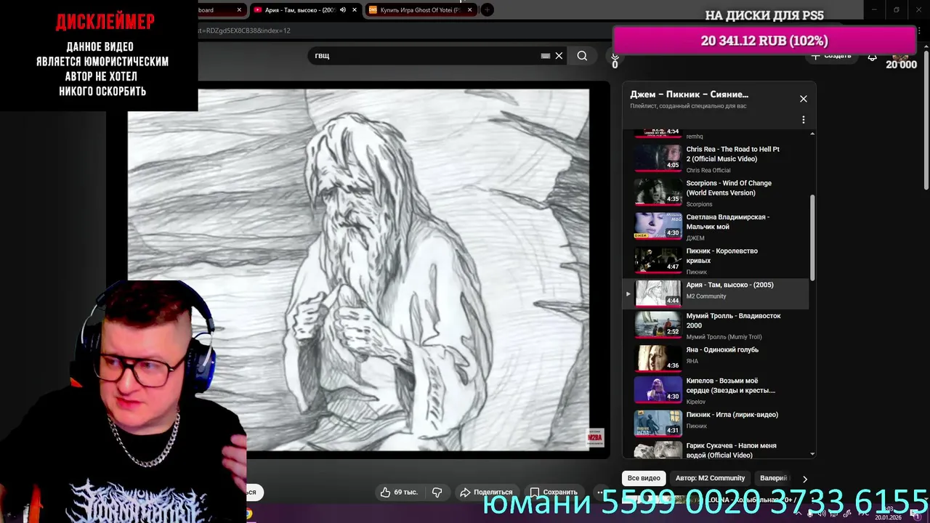Image resolution: width=930 pixels, height=523 pixels.
Task: Click 'Kipelov' channel name
Action: point(696,402)
